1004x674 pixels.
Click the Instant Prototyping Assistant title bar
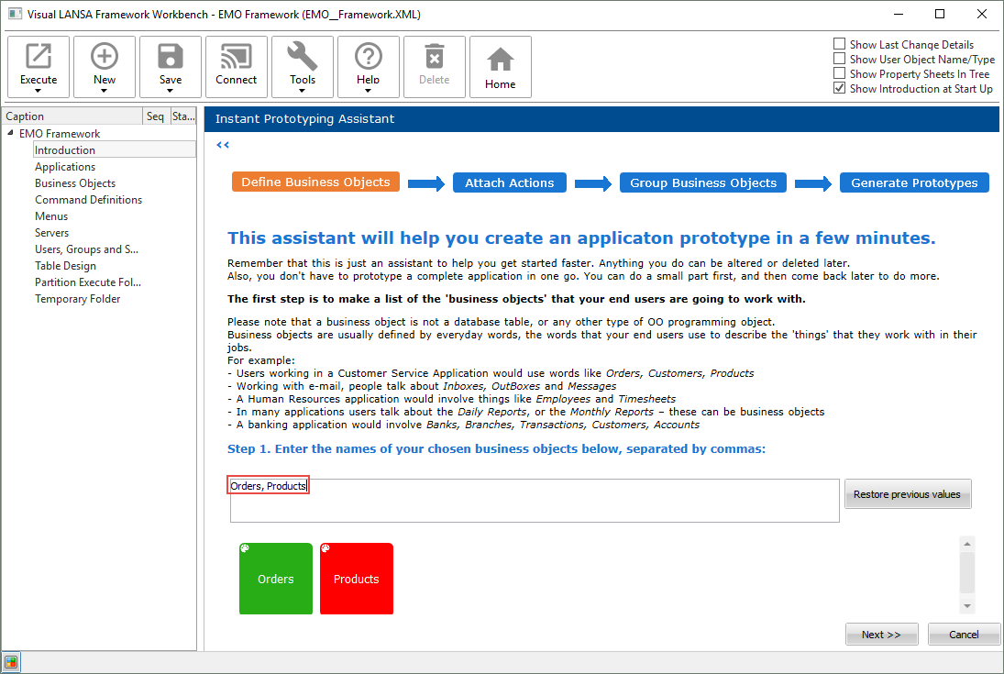click(x=601, y=119)
